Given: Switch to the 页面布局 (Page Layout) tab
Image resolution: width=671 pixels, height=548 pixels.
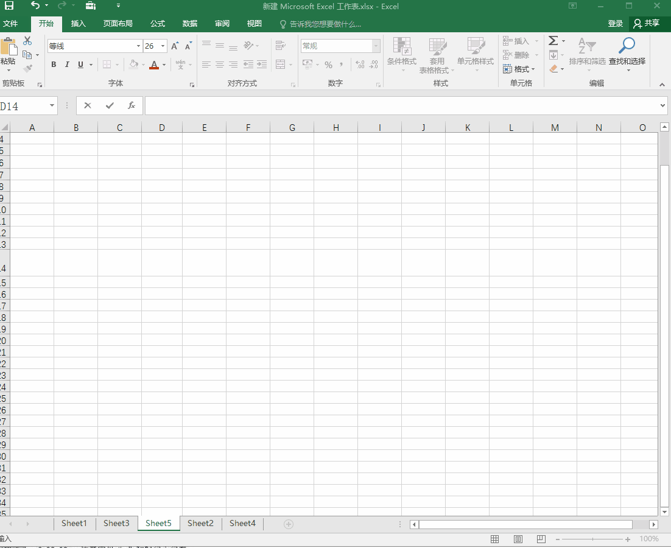Looking at the screenshot, I should (x=118, y=24).
